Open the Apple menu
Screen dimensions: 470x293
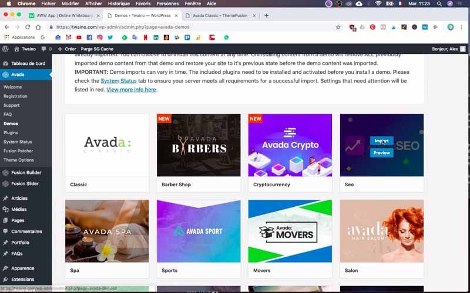[9, 4]
